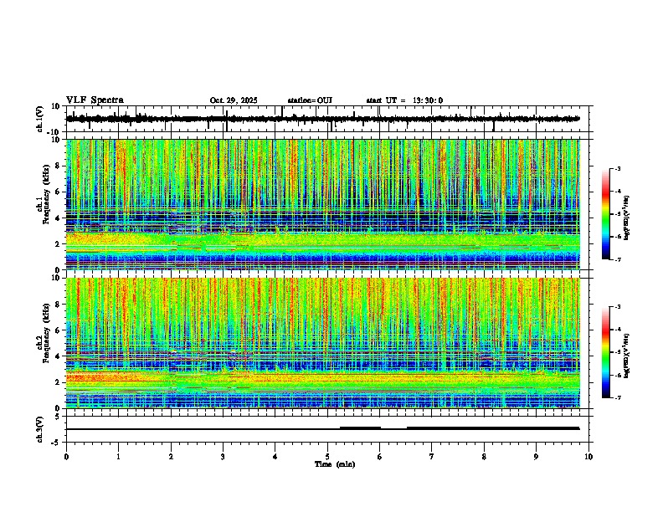This screenshot has width=663, height=512.
Task: Click the "8" kHz tick on ch.1 frequency axis
Action: click(58, 166)
